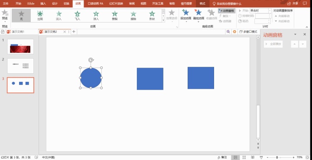
Task: Open the 开始 Home tab
Action: [x=18, y=3]
